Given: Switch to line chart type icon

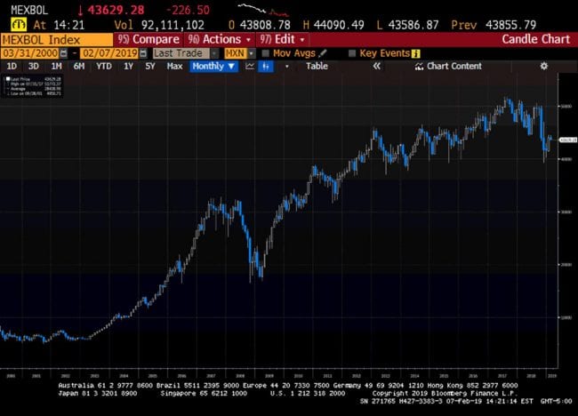Looking at the screenshot, I should [x=250, y=67].
